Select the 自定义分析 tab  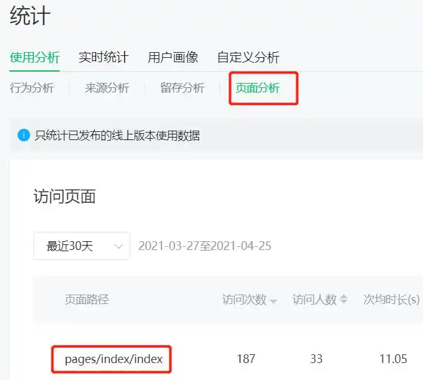tap(248, 57)
